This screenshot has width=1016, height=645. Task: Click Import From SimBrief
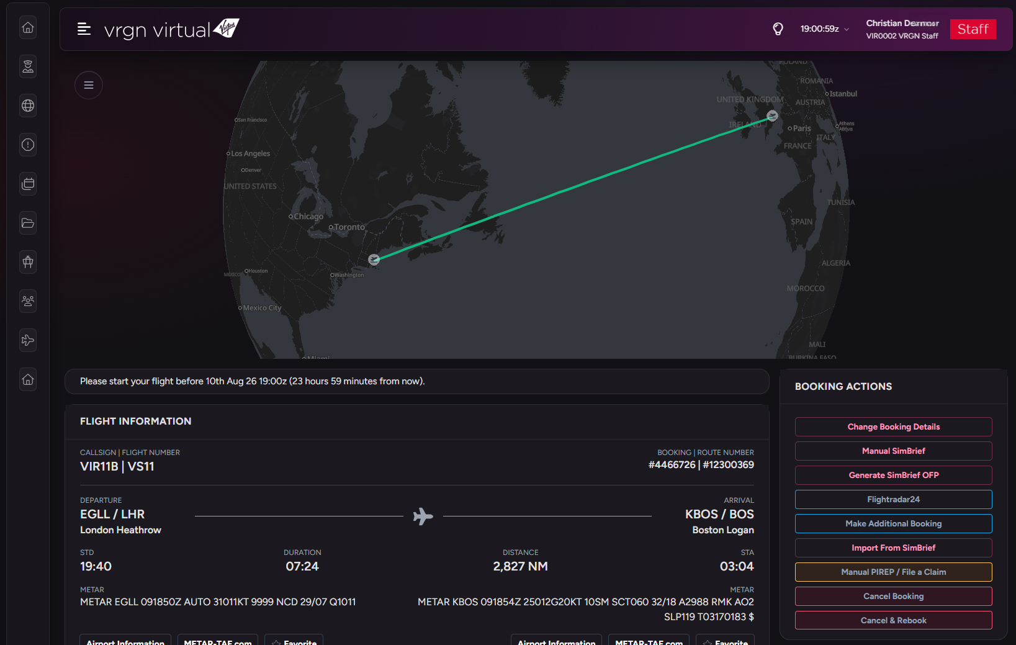point(893,548)
